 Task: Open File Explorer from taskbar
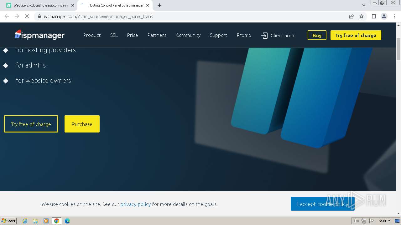[35, 221]
